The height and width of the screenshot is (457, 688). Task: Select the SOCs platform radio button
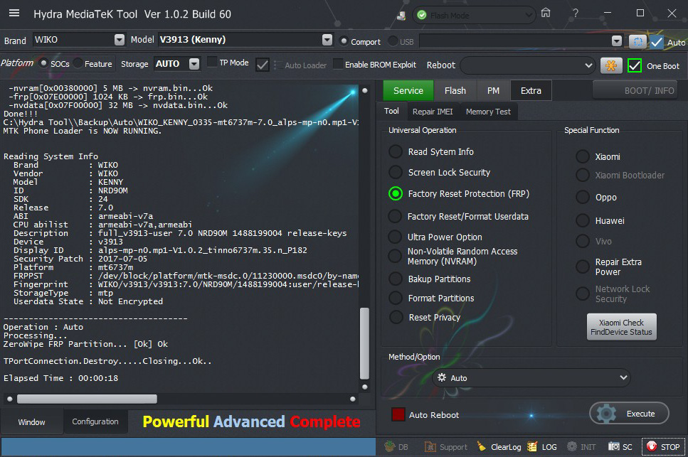[x=43, y=63]
